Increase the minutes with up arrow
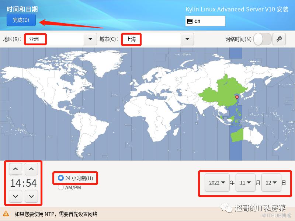Image resolution: width=295 pixels, height=221 pixels. [x=31, y=169]
